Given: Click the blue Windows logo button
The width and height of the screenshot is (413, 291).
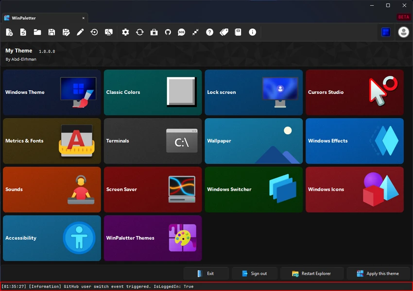Looking at the screenshot, I should click(x=386, y=32).
